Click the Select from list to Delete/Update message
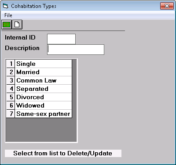 coord(63,153)
